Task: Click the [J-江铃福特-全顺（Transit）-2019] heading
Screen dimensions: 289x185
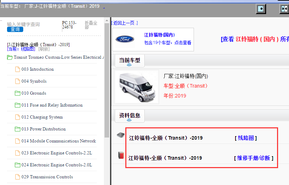Action: tap(38, 45)
